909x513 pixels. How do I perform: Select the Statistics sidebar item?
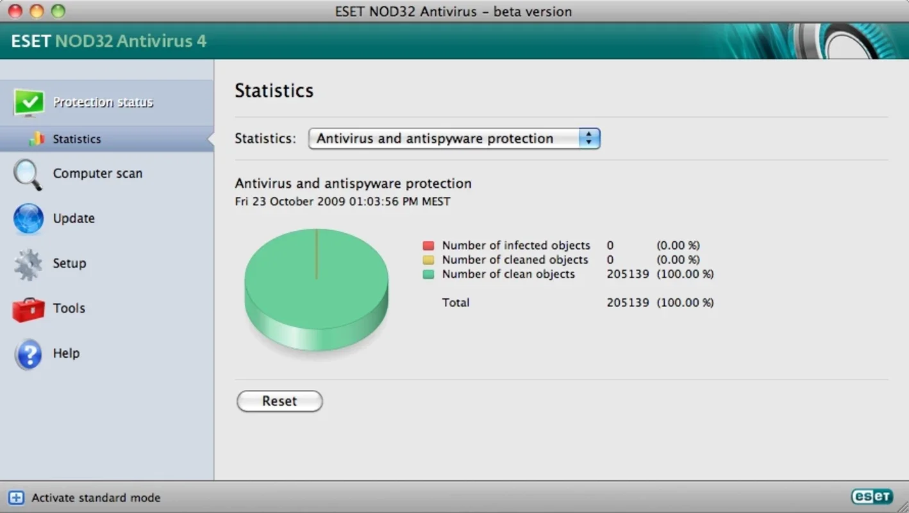106,139
